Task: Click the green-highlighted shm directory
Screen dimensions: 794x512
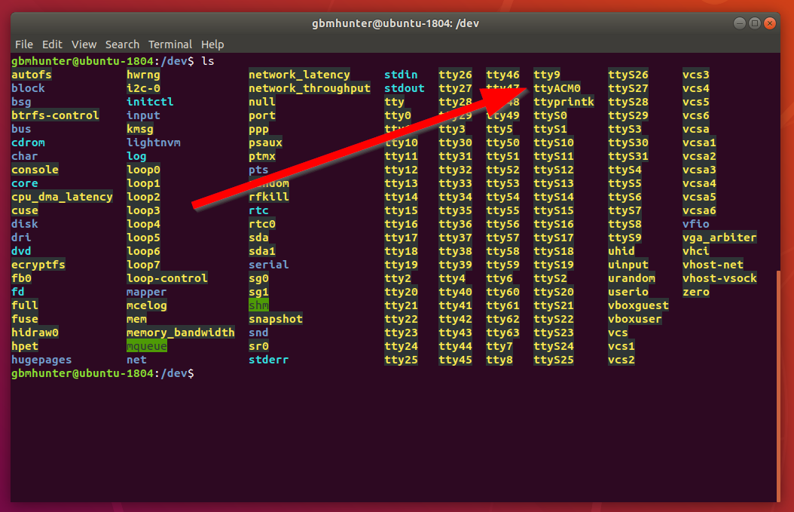Action: (258, 305)
